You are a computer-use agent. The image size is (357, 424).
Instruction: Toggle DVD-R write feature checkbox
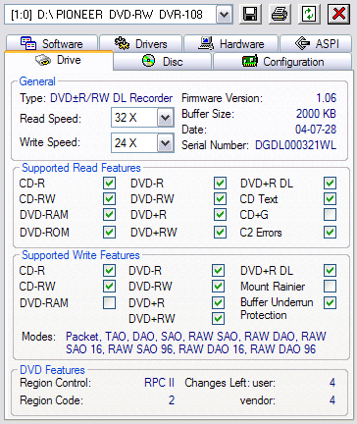[x=218, y=271]
